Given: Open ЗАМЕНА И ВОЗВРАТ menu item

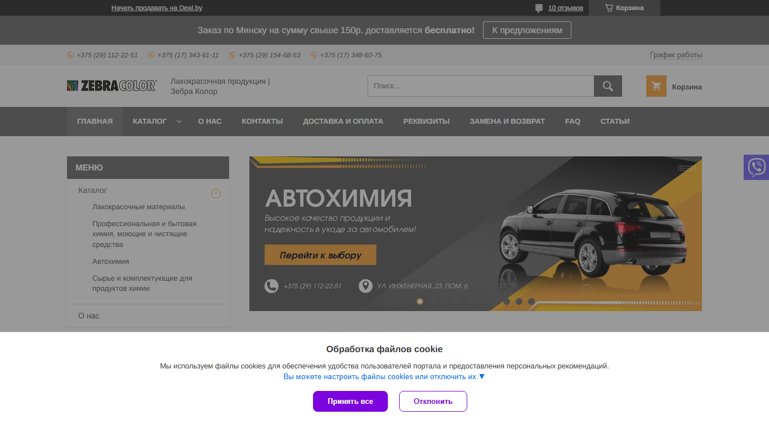Looking at the screenshot, I should point(507,121).
